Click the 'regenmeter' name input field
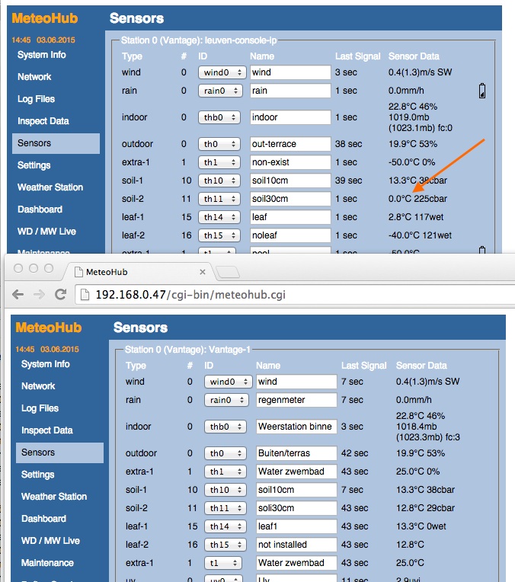 pos(296,400)
